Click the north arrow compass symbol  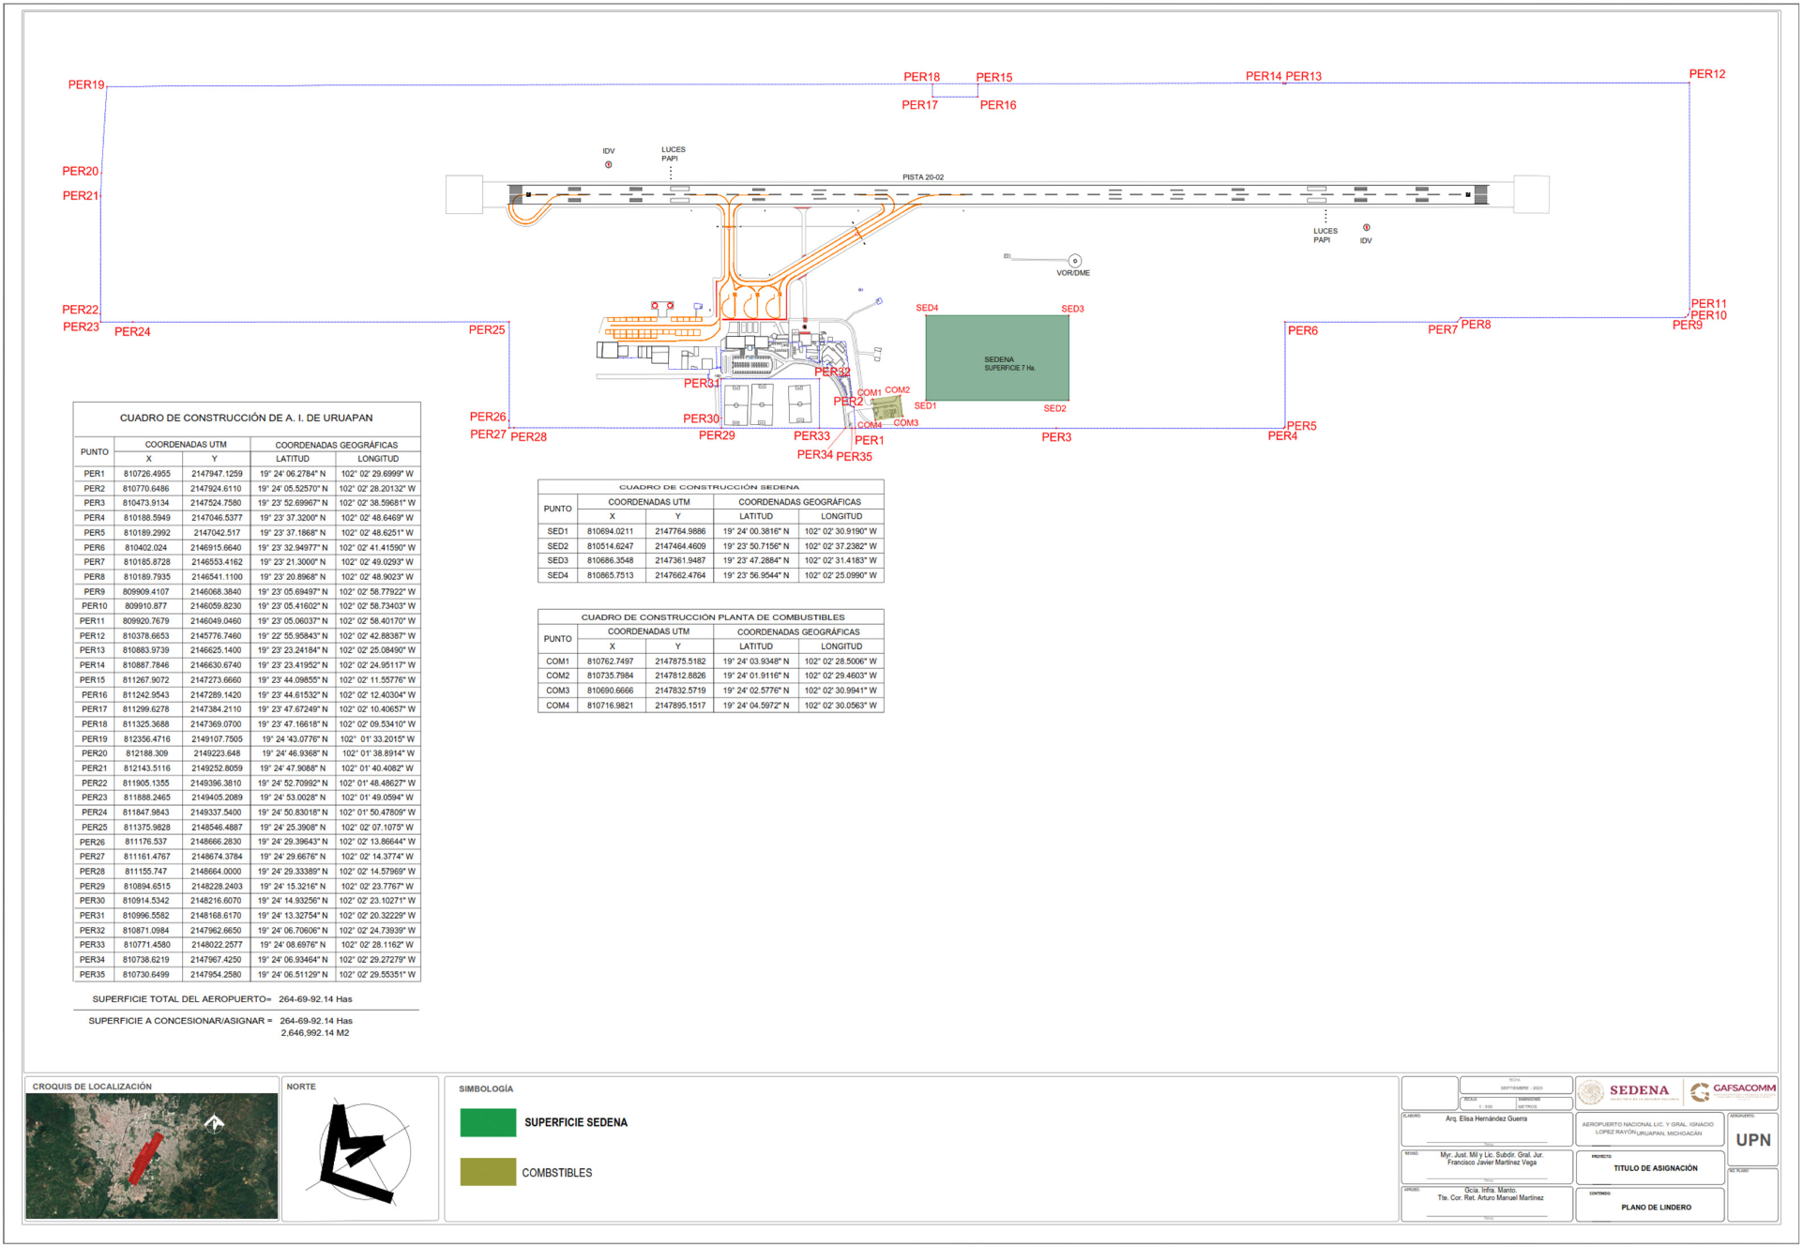[x=363, y=1151]
